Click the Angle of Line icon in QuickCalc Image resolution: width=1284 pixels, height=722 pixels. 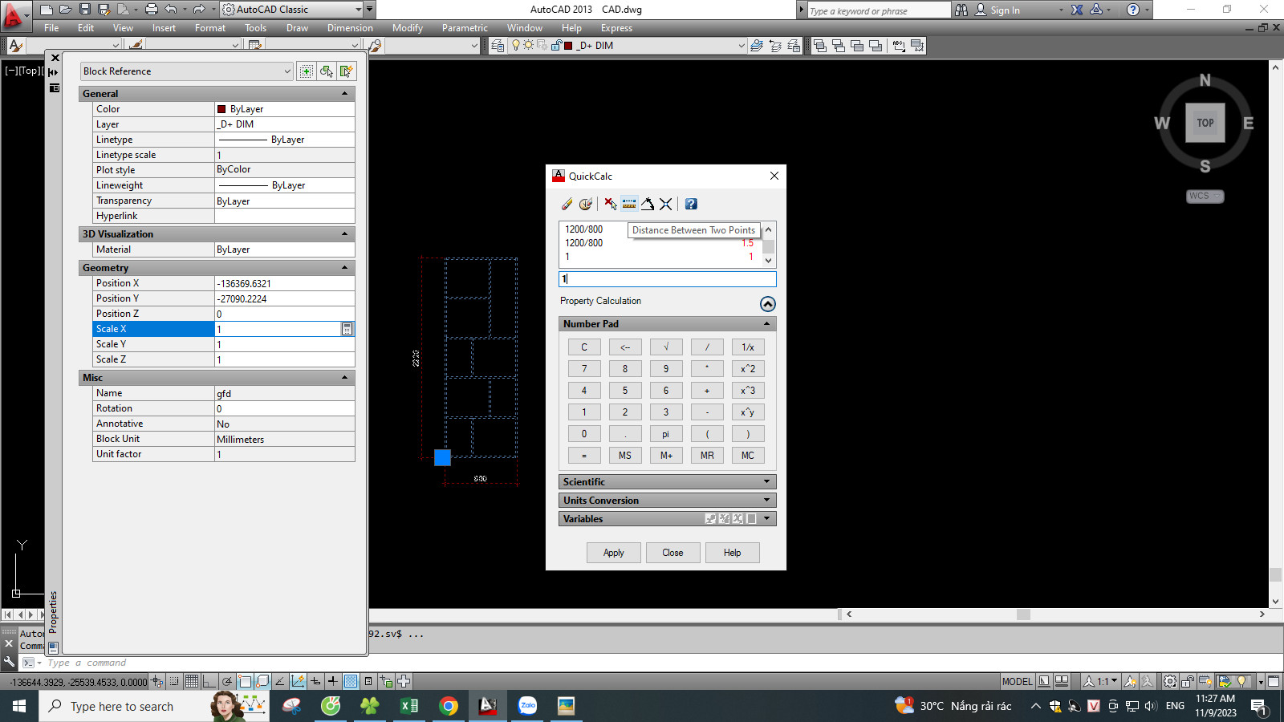(x=648, y=204)
